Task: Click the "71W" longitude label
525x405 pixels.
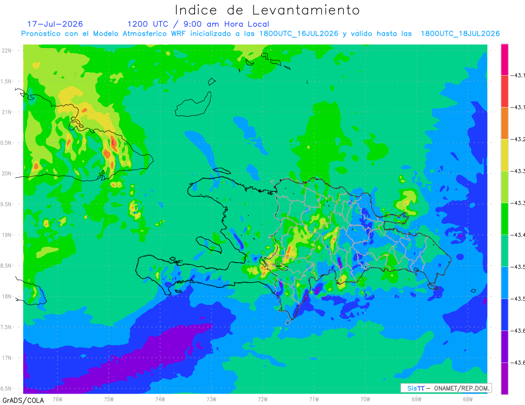Action: (x=314, y=399)
